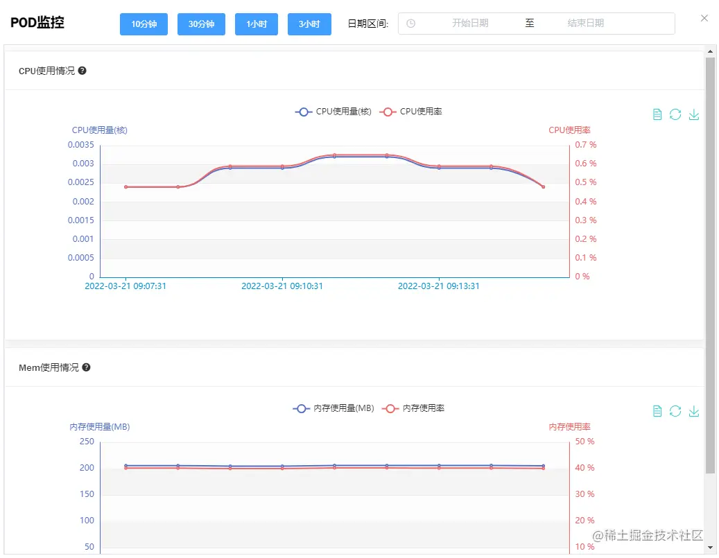Click the 结束日期 end date input
Image resolution: width=719 pixels, height=558 pixels.
586,24
